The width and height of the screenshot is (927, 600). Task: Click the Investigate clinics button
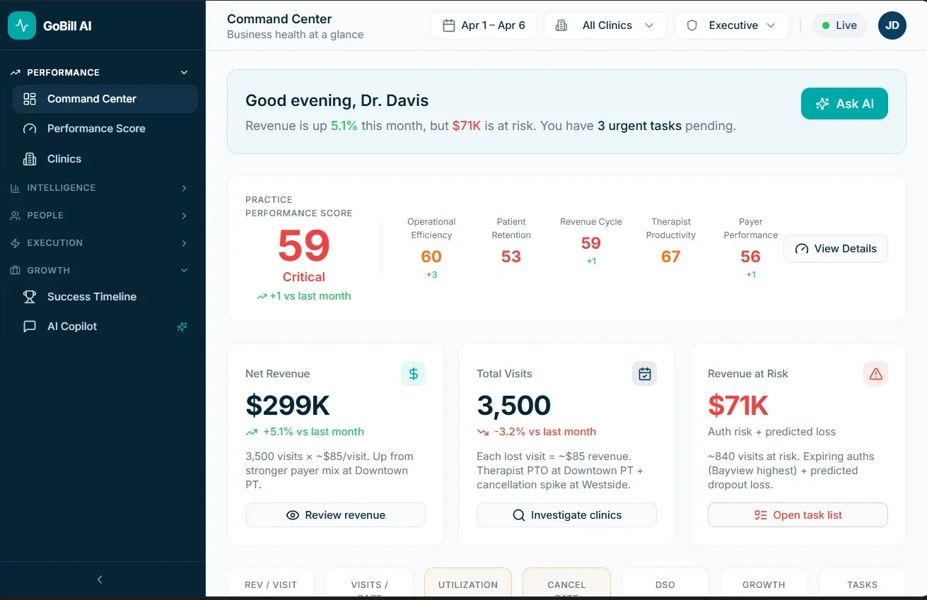click(x=566, y=515)
